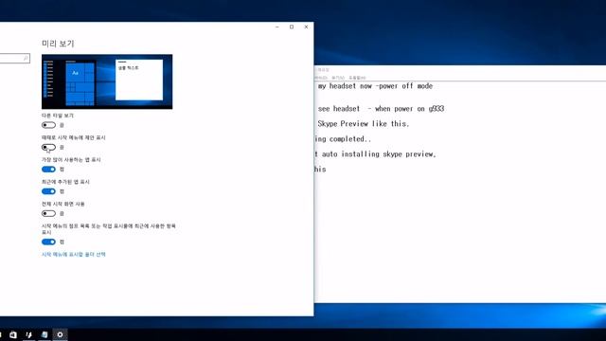Click the '미리 보기' heading in Settings
The image size is (606, 341).
[58, 44]
